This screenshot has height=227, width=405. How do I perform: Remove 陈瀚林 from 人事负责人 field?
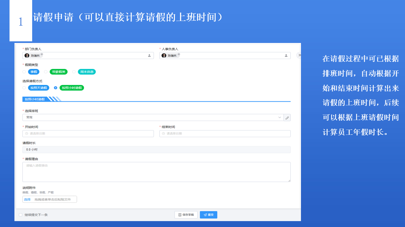click(179, 54)
